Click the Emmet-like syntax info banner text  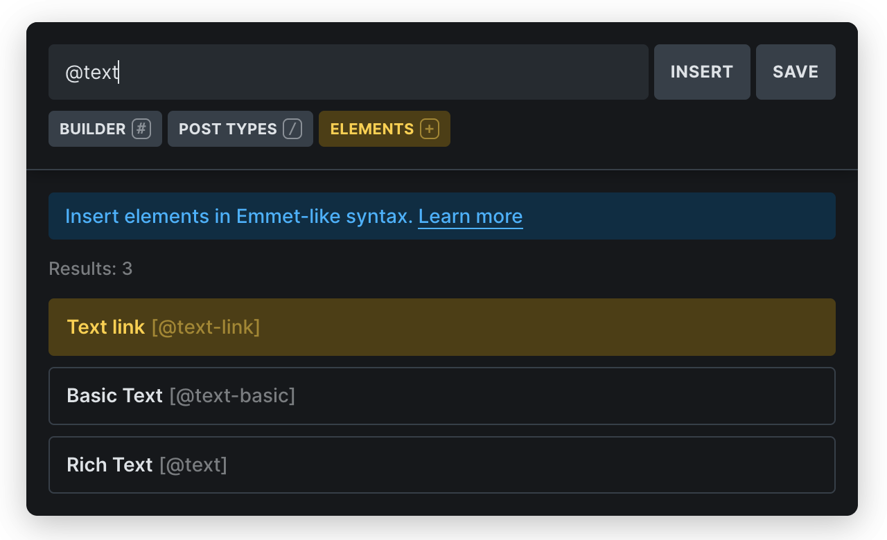tap(239, 217)
